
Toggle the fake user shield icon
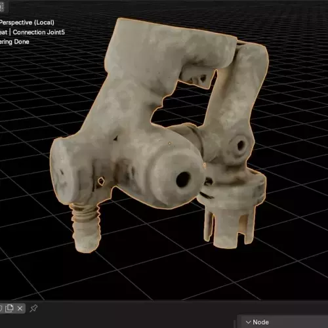(x=1, y=308)
